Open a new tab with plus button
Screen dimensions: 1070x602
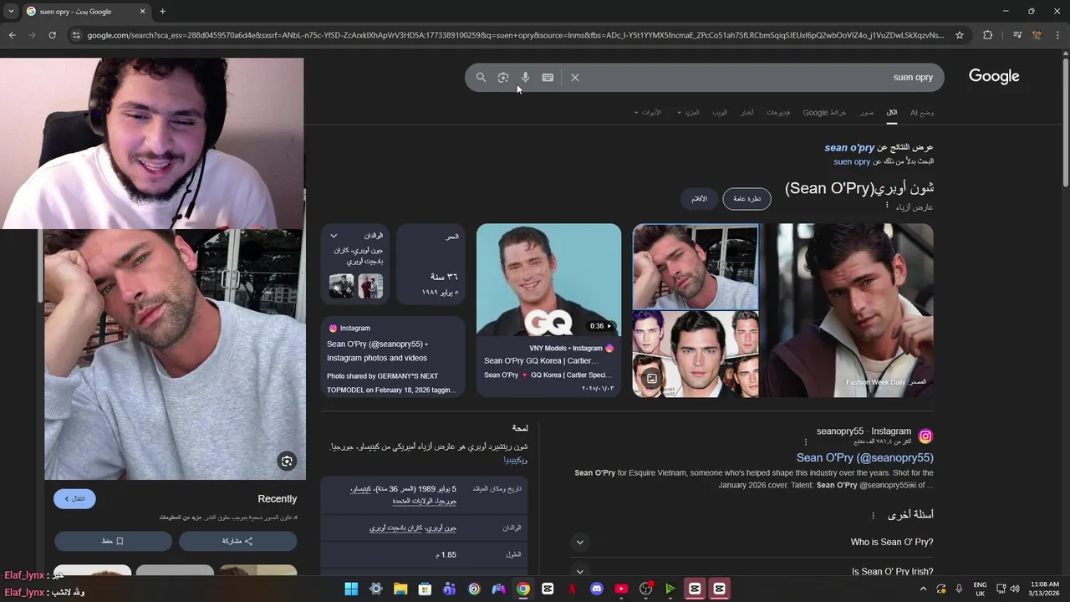(x=162, y=11)
